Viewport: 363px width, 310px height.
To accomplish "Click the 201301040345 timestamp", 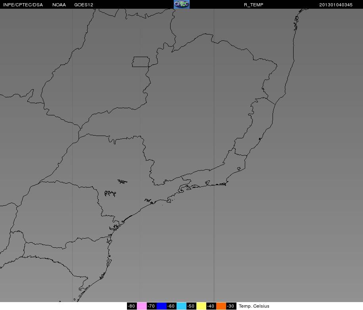I will pyautogui.click(x=336, y=5).
